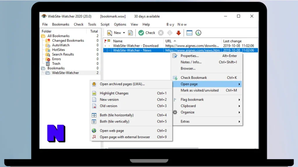Open the View menu
Image resolution: width=298 pixels, height=167 pixels.
(x=134, y=24)
